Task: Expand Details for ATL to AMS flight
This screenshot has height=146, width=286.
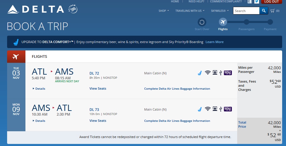Action: click(39, 88)
